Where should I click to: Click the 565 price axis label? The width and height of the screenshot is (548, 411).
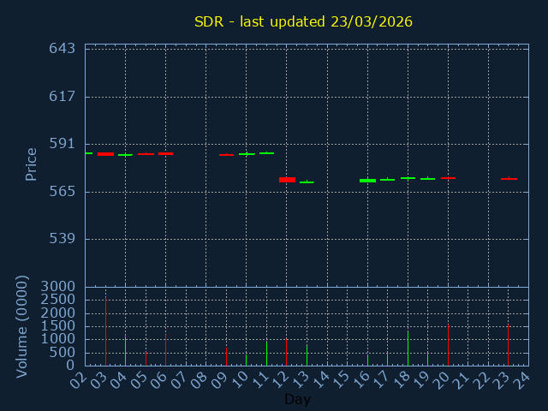(62, 191)
